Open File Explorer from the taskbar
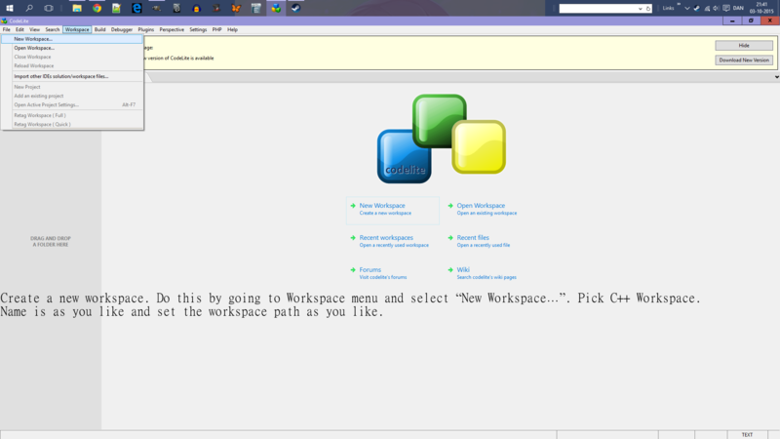This screenshot has width=780, height=439. point(77,8)
